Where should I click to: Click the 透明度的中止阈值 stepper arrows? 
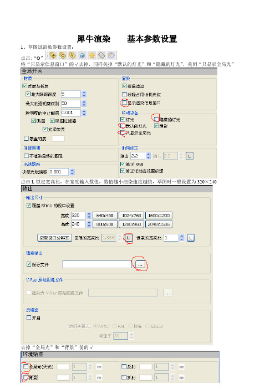point(84,113)
